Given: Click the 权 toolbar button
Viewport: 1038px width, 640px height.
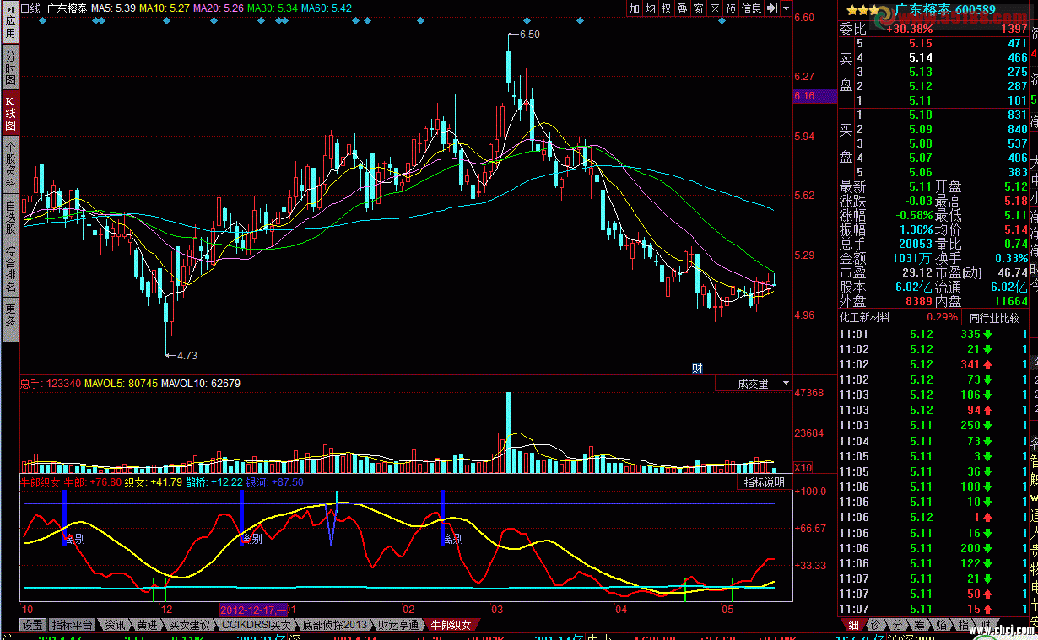Looking at the screenshot, I should coord(667,8).
